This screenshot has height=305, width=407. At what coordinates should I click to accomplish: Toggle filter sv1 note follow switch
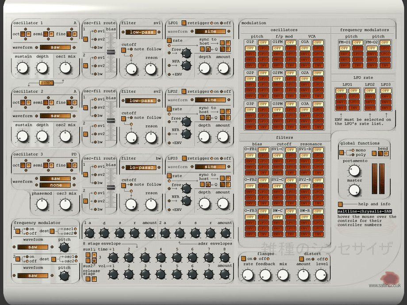click(123, 50)
